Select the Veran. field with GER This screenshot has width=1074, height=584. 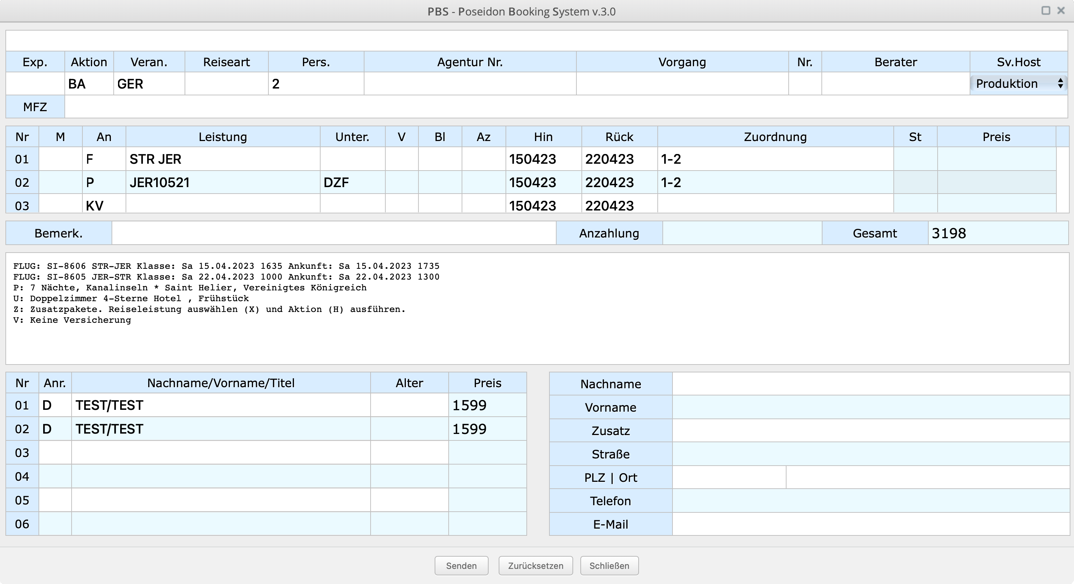pyautogui.click(x=149, y=84)
